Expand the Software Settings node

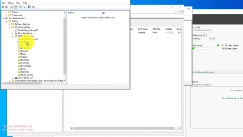click(9, 24)
